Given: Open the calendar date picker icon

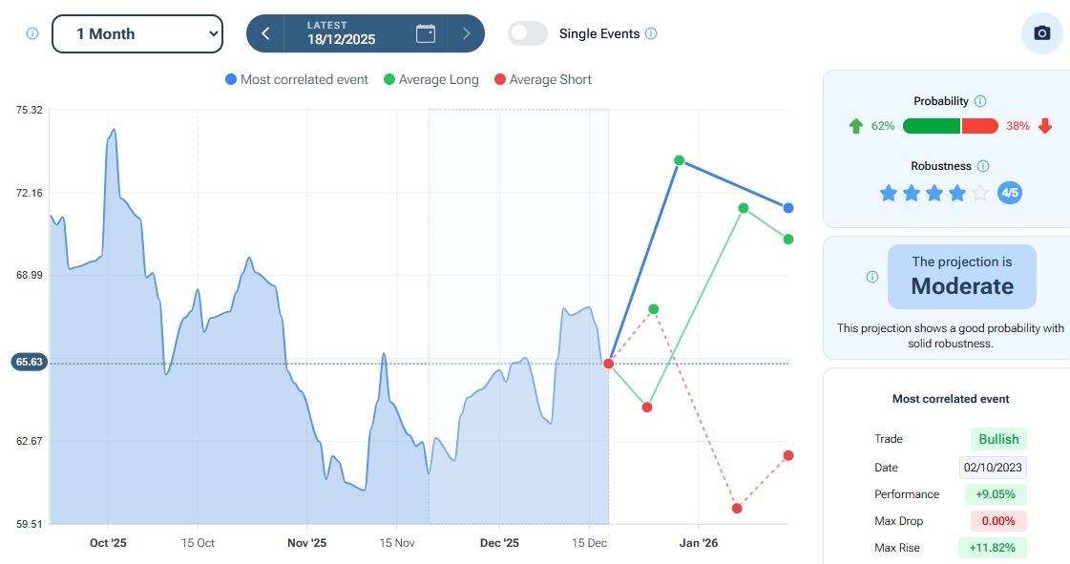Looking at the screenshot, I should [426, 33].
